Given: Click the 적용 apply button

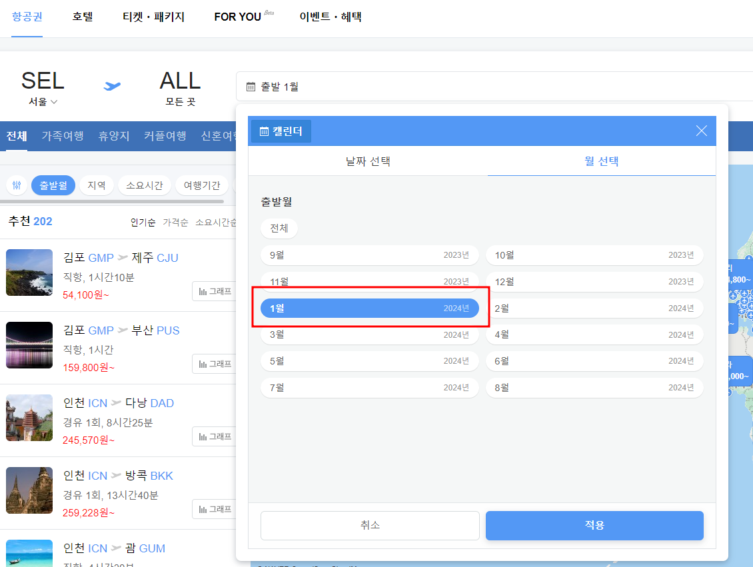Looking at the screenshot, I should click(594, 526).
